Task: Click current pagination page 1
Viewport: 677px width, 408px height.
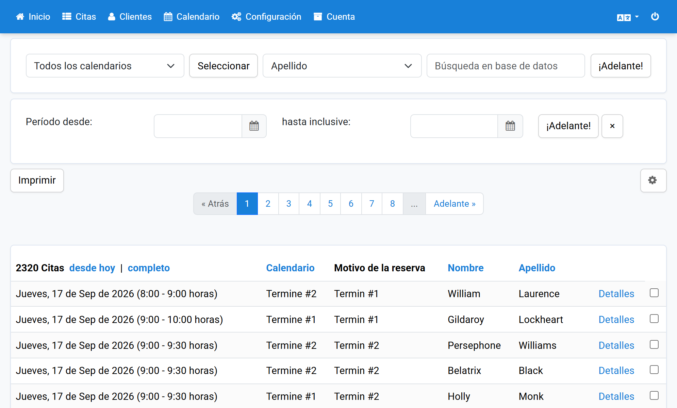Action: 247,204
